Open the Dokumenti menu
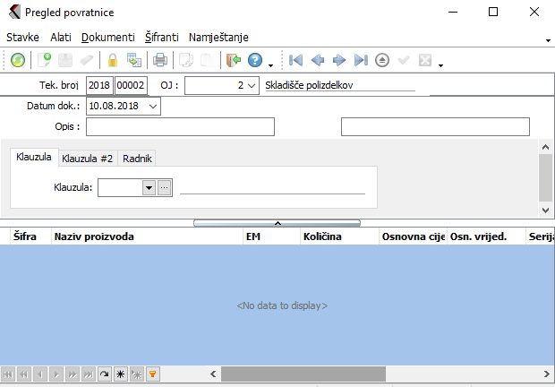The width and height of the screenshot is (555, 387). (x=107, y=37)
